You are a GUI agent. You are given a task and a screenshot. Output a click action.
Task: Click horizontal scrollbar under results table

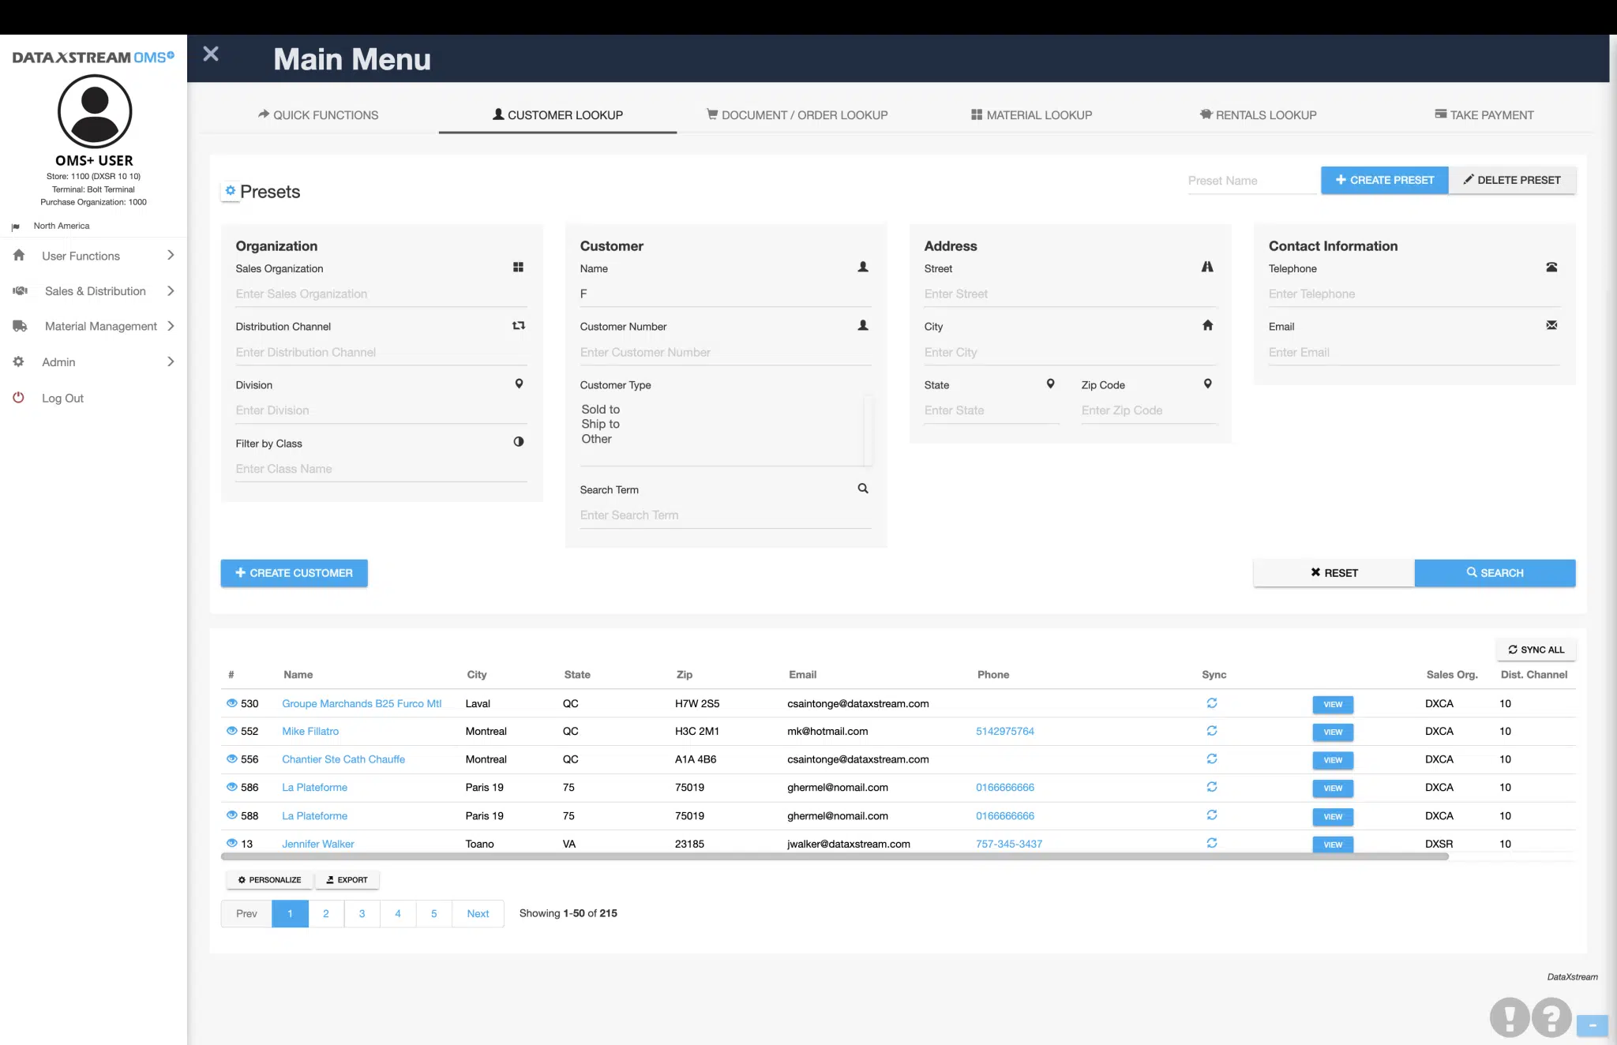[835, 856]
